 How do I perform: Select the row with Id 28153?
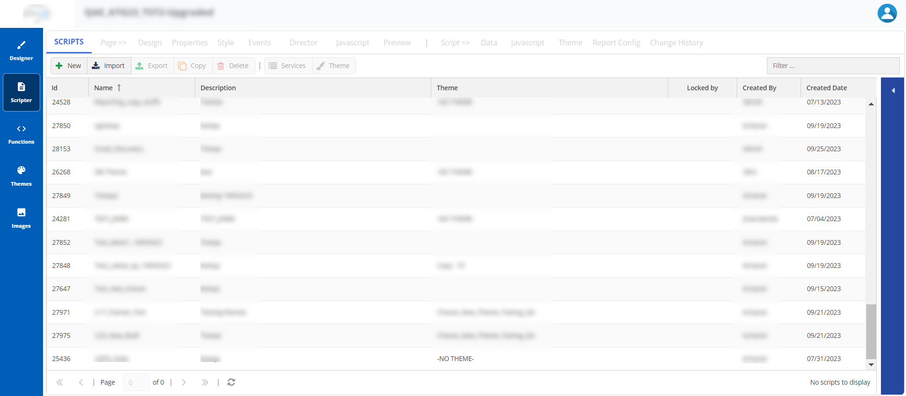[456, 149]
